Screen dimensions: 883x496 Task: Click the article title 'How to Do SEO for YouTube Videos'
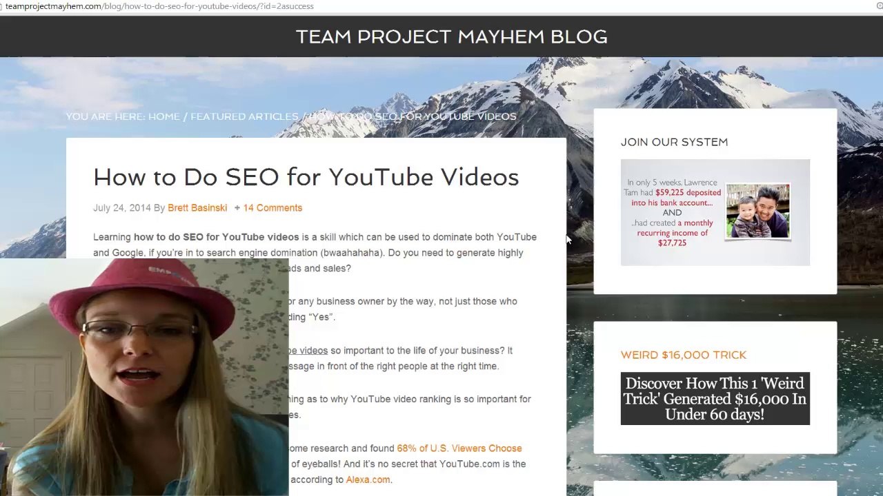point(306,177)
